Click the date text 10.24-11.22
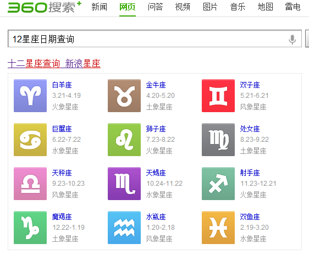 point(164,184)
